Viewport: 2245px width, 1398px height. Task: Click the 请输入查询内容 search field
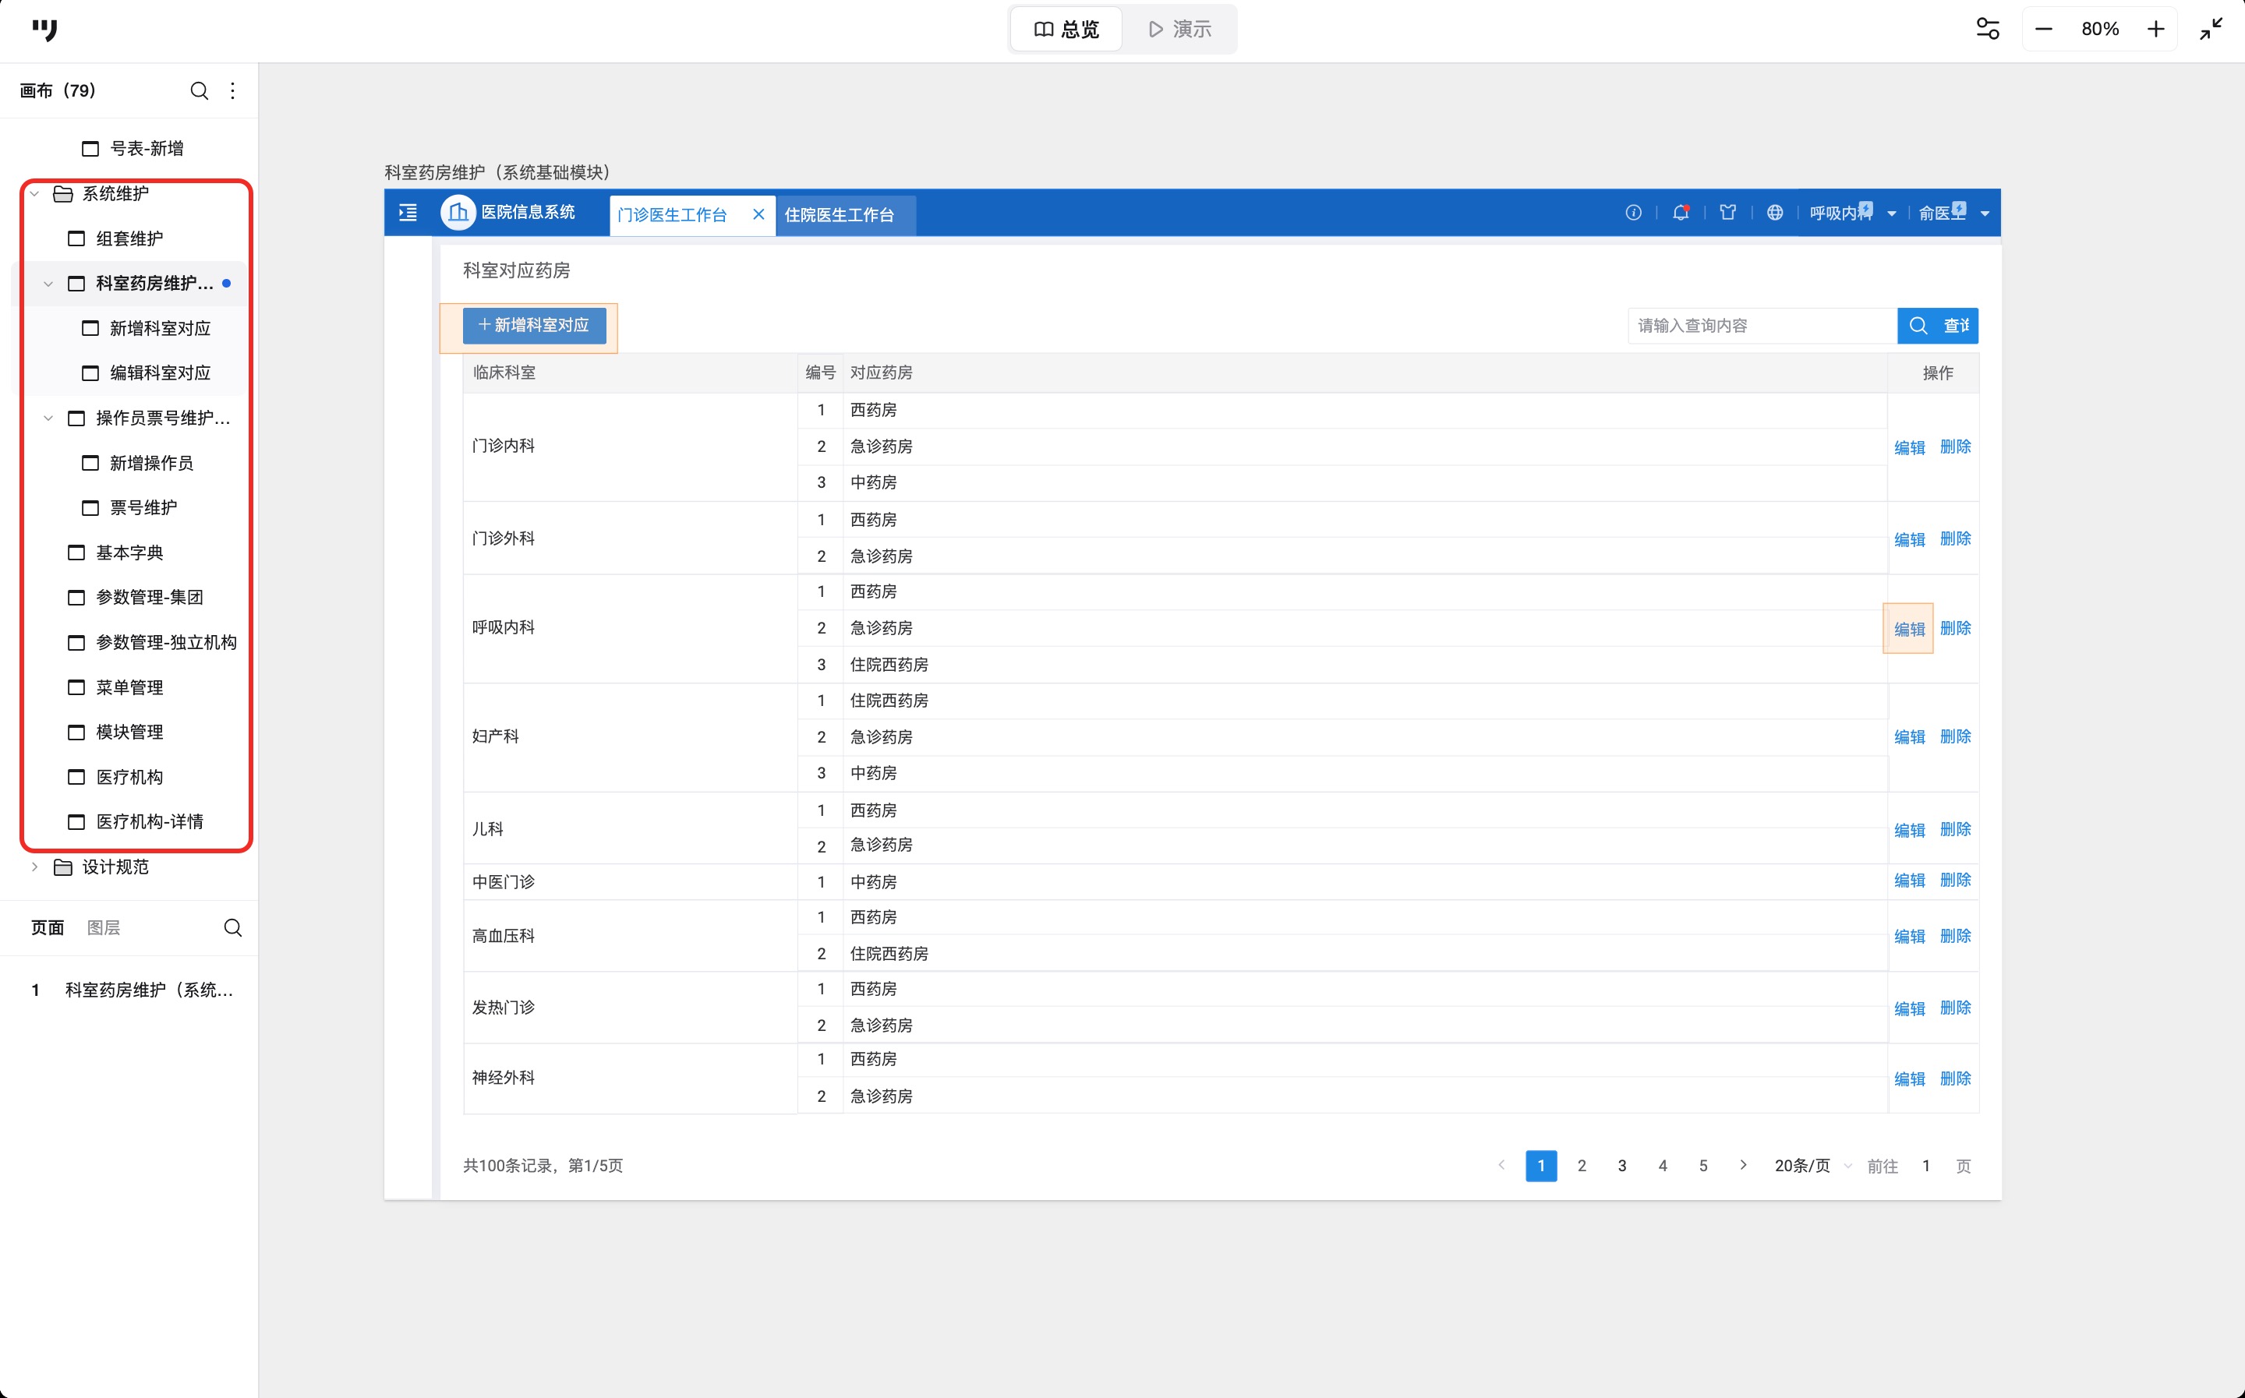point(1760,326)
